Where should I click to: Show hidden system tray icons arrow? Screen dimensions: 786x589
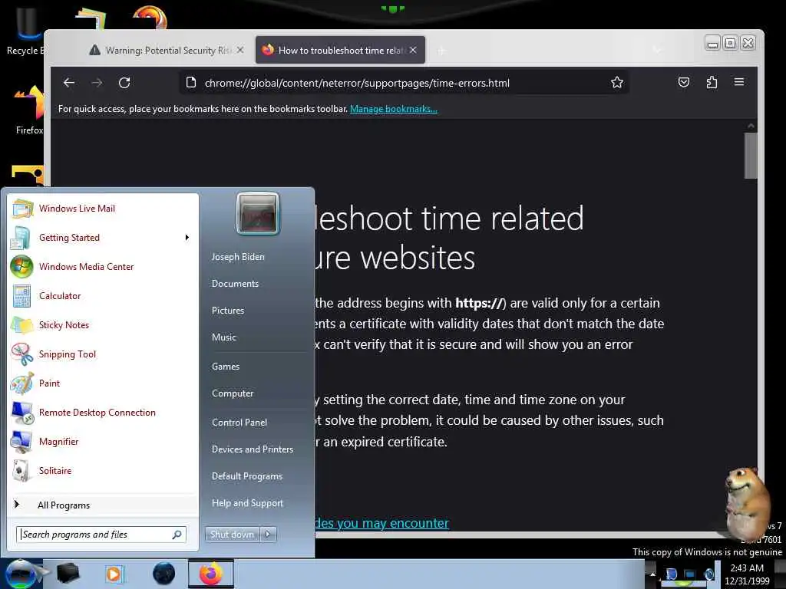tap(652, 574)
